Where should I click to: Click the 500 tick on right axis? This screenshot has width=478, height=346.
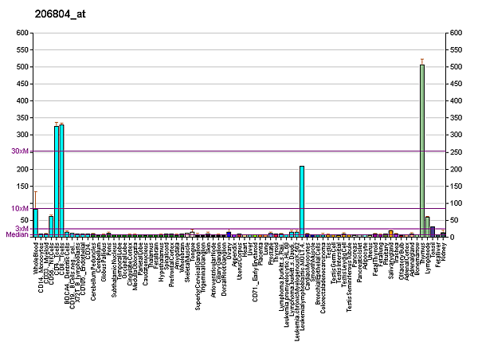click(x=456, y=67)
